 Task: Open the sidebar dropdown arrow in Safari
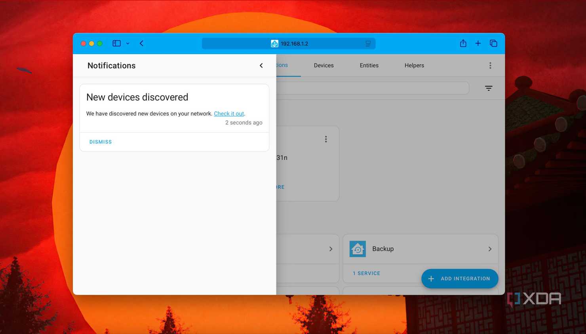pos(128,44)
